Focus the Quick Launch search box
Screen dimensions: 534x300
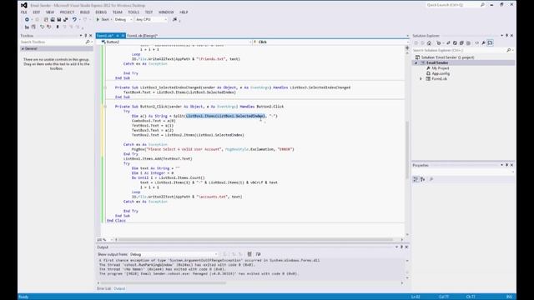[456, 5]
